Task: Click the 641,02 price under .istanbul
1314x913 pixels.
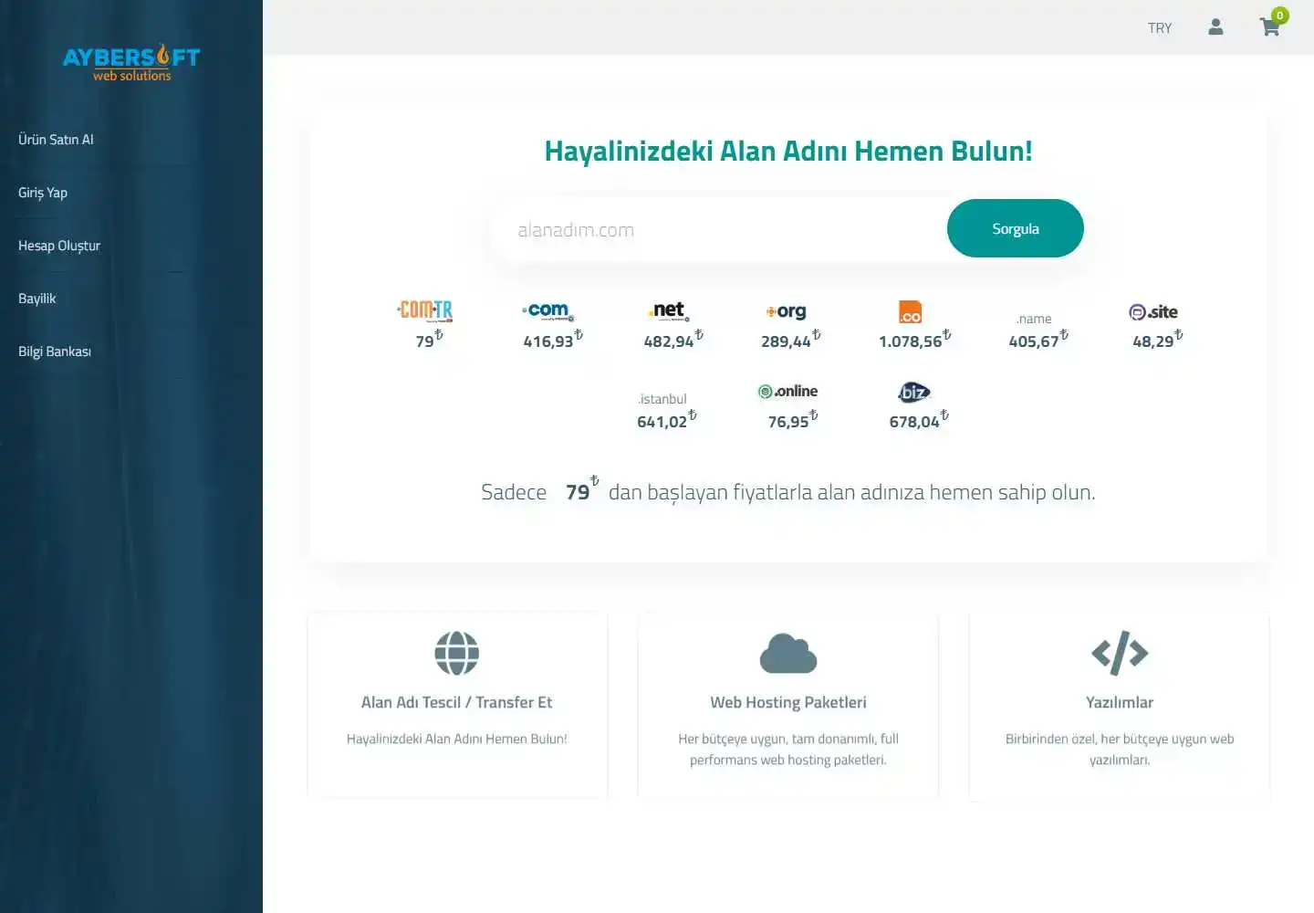Action: (x=667, y=420)
